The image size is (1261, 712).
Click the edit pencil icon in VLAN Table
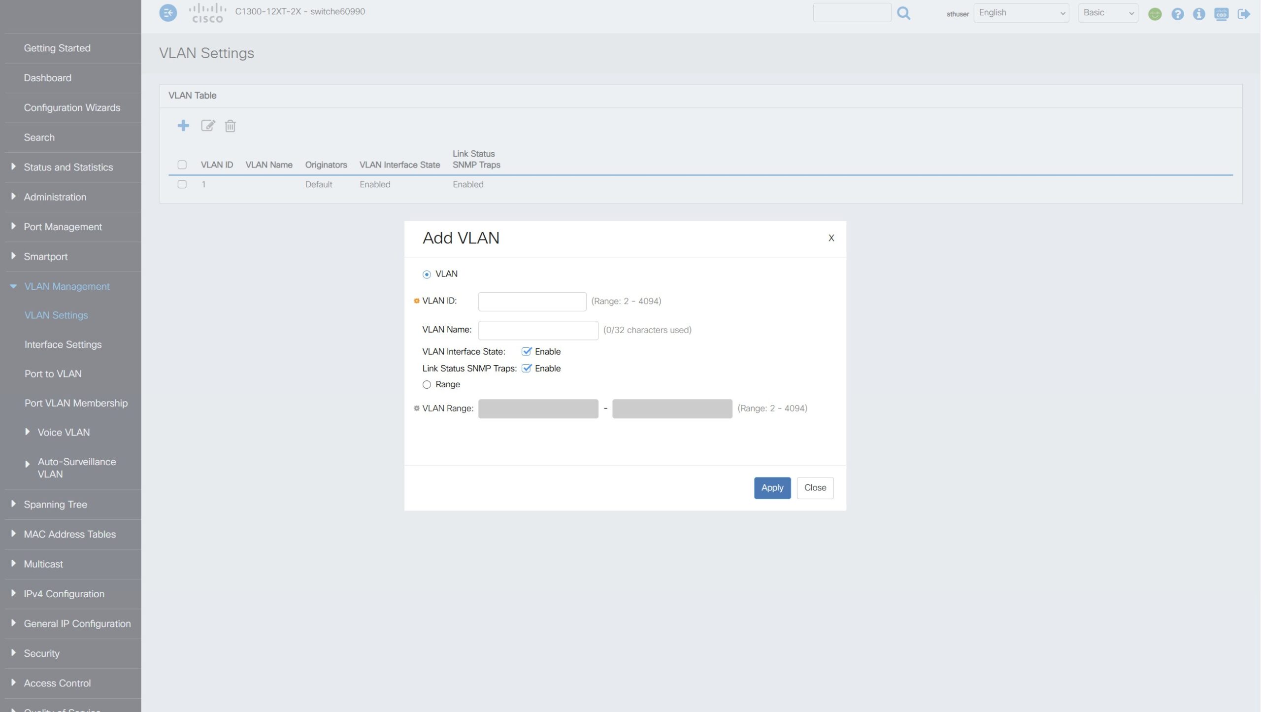coord(208,126)
